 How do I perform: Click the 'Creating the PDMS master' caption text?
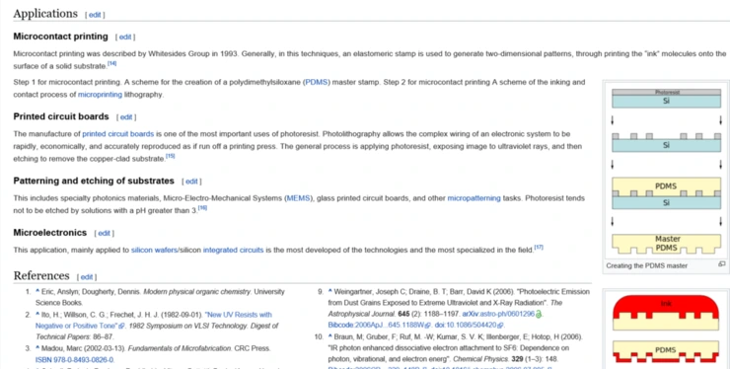coord(647,265)
